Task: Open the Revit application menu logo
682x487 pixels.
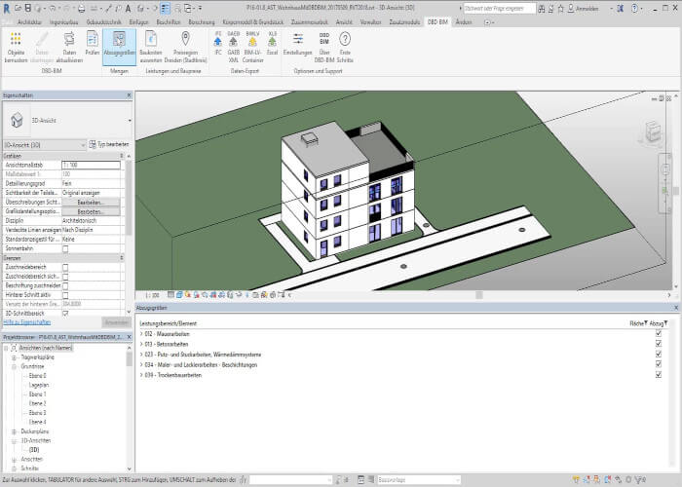Action: (7, 8)
